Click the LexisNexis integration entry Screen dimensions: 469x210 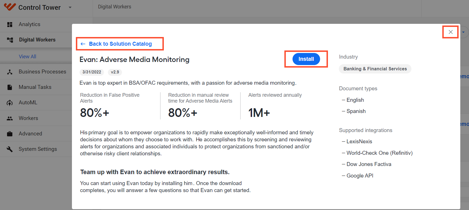coord(359,142)
